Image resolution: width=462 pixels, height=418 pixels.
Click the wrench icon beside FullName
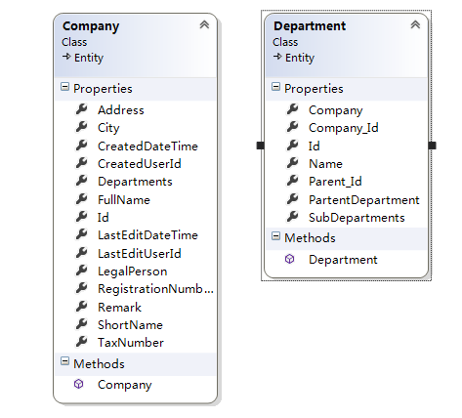click(x=81, y=198)
